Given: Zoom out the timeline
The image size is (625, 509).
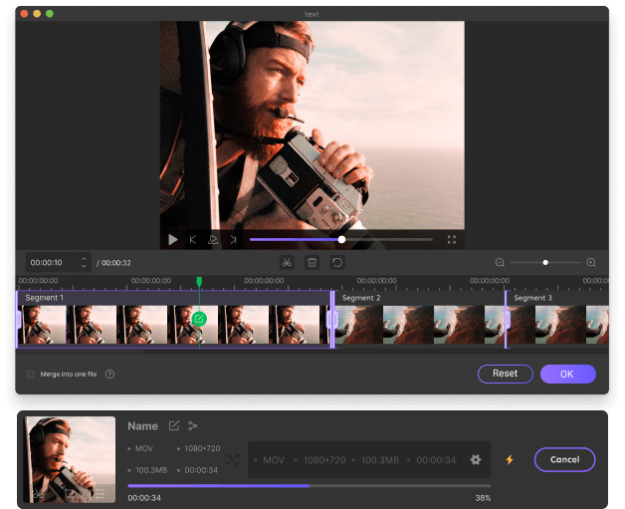Looking at the screenshot, I should coord(500,263).
